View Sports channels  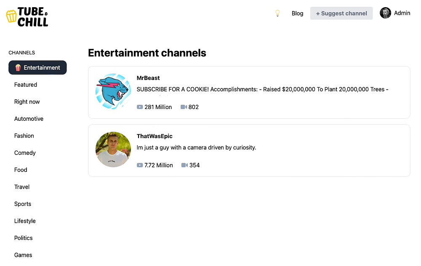(x=23, y=204)
